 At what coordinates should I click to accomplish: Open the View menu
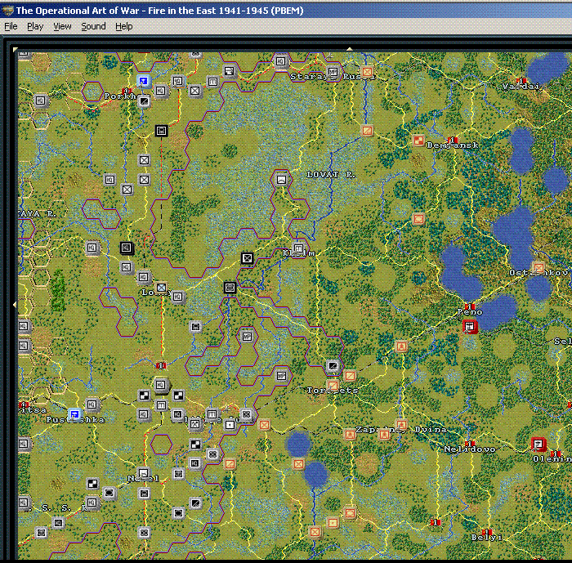pyautogui.click(x=62, y=26)
